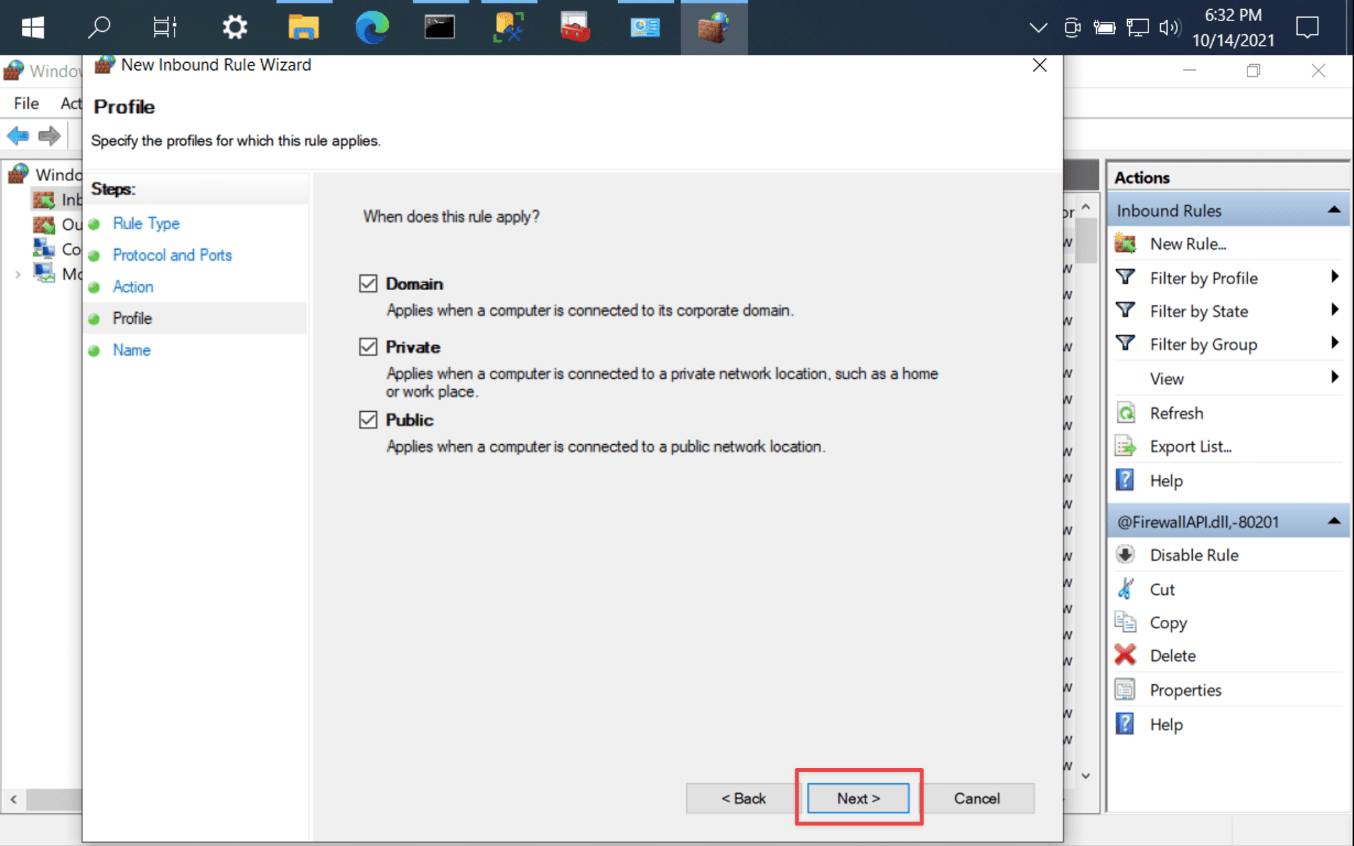Cancel the New Inbound Rule Wizard
1354x846 pixels.
click(x=976, y=798)
